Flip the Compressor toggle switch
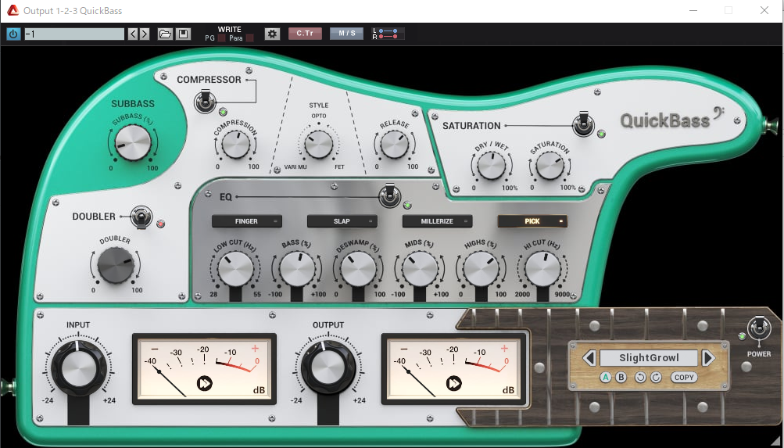 (205, 101)
